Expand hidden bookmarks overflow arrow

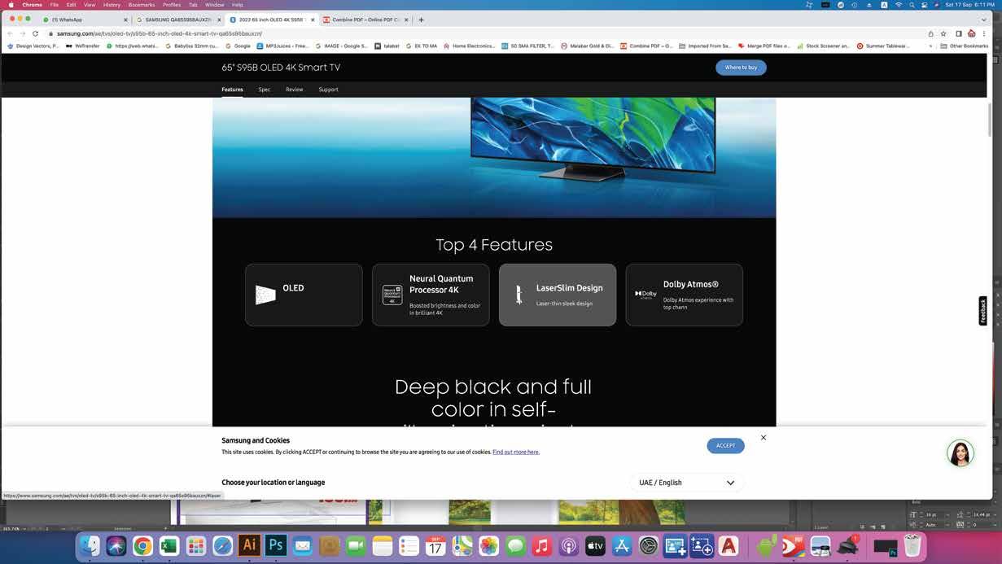click(930, 46)
